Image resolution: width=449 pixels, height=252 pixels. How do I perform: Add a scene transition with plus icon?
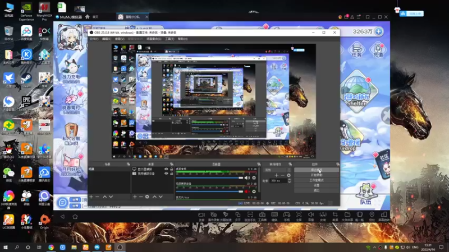click(276, 175)
